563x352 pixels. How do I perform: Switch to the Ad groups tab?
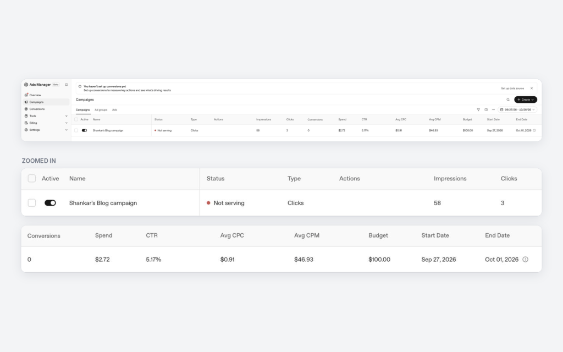[101, 110]
